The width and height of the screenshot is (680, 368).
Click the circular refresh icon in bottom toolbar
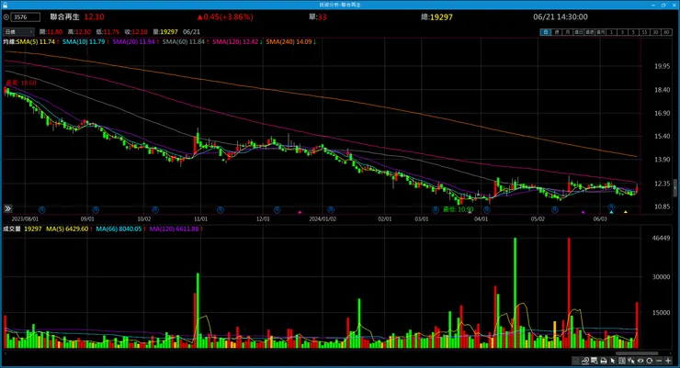pyautogui.click(x=649, y=361)
